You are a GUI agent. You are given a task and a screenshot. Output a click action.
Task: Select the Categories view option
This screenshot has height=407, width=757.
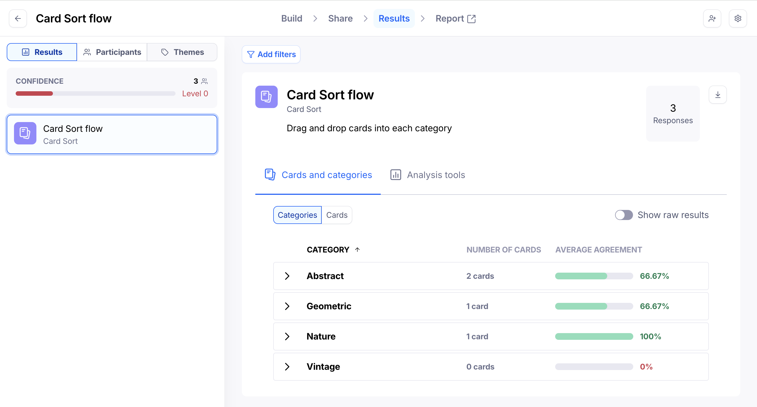pos(297,215)
